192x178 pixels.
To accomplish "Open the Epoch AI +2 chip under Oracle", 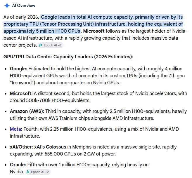I will tap(38, 172).
